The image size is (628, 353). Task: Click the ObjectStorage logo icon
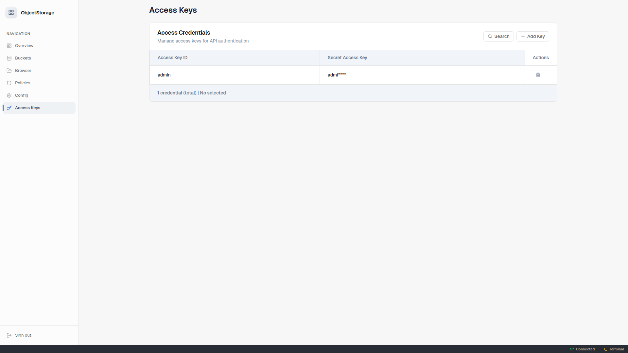click(x=11, y=12)
